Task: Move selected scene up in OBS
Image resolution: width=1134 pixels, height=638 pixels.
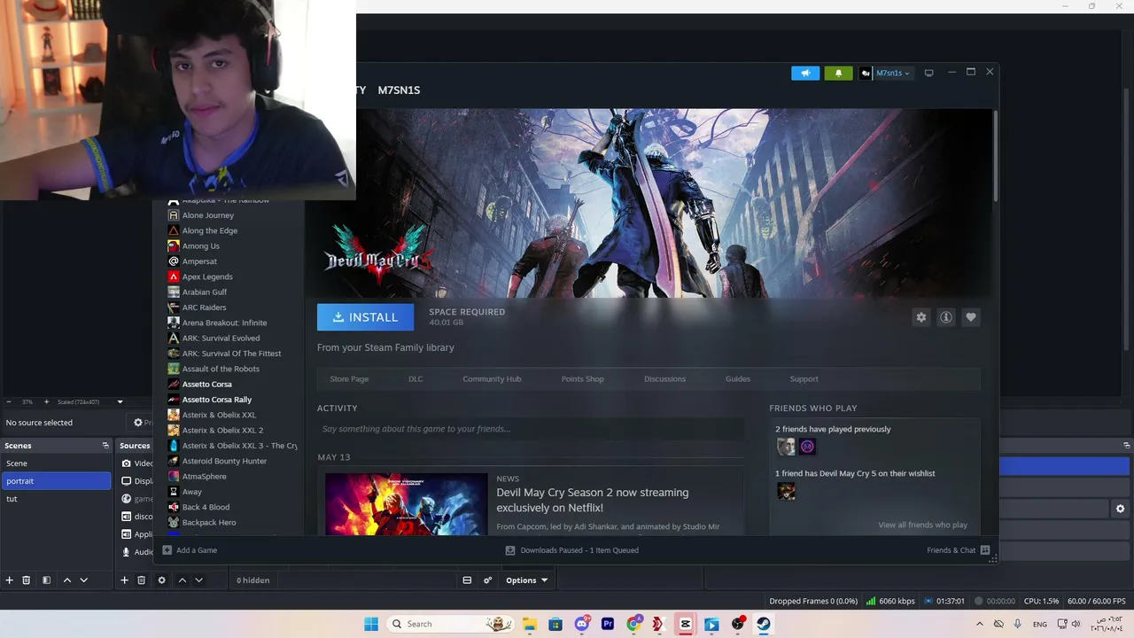Action: pyautogui.click(x=66, y=580)
